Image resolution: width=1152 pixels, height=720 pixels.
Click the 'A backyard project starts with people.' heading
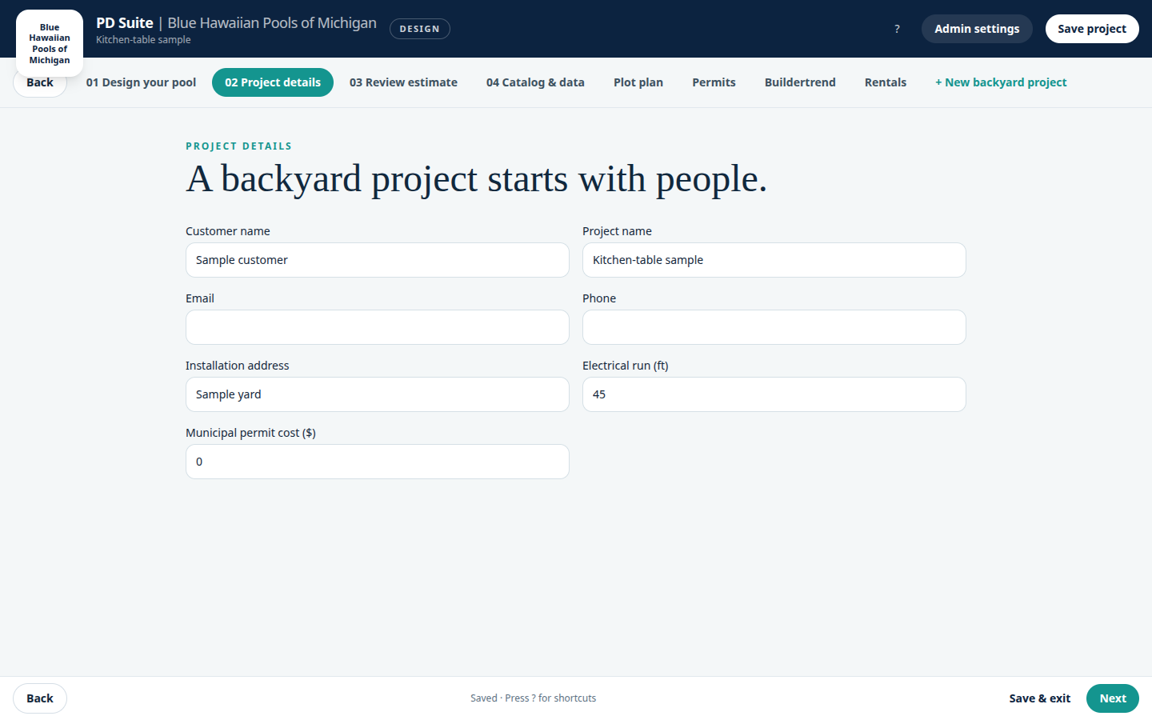[477, 179]
